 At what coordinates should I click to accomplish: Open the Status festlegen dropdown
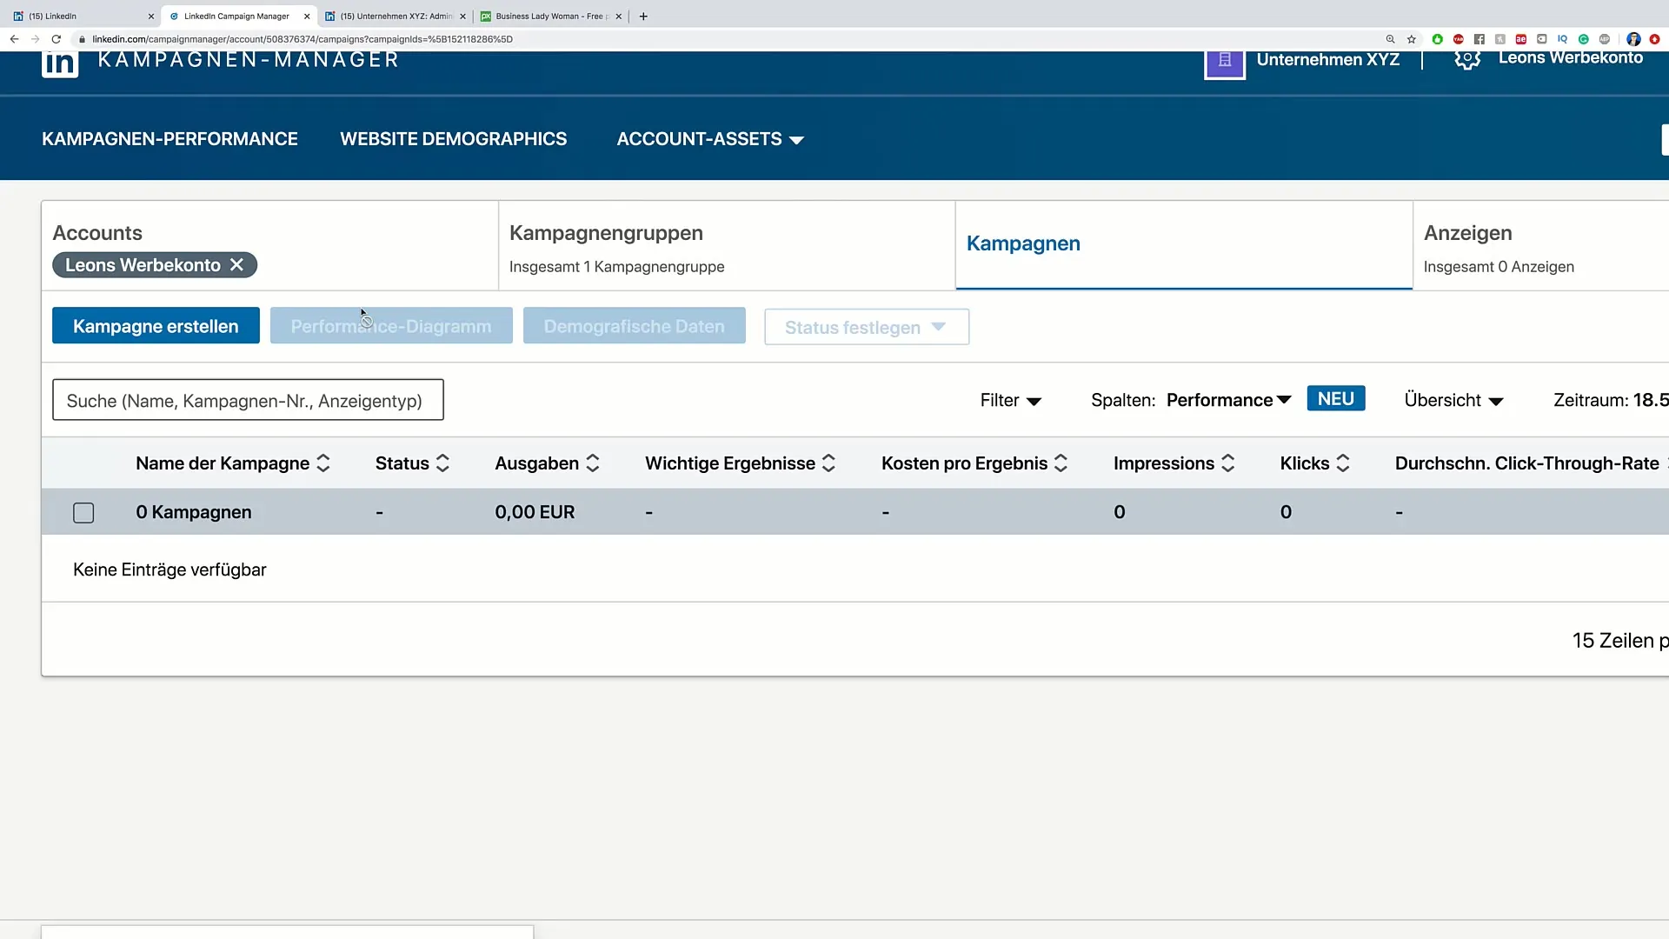click(867, 327)
